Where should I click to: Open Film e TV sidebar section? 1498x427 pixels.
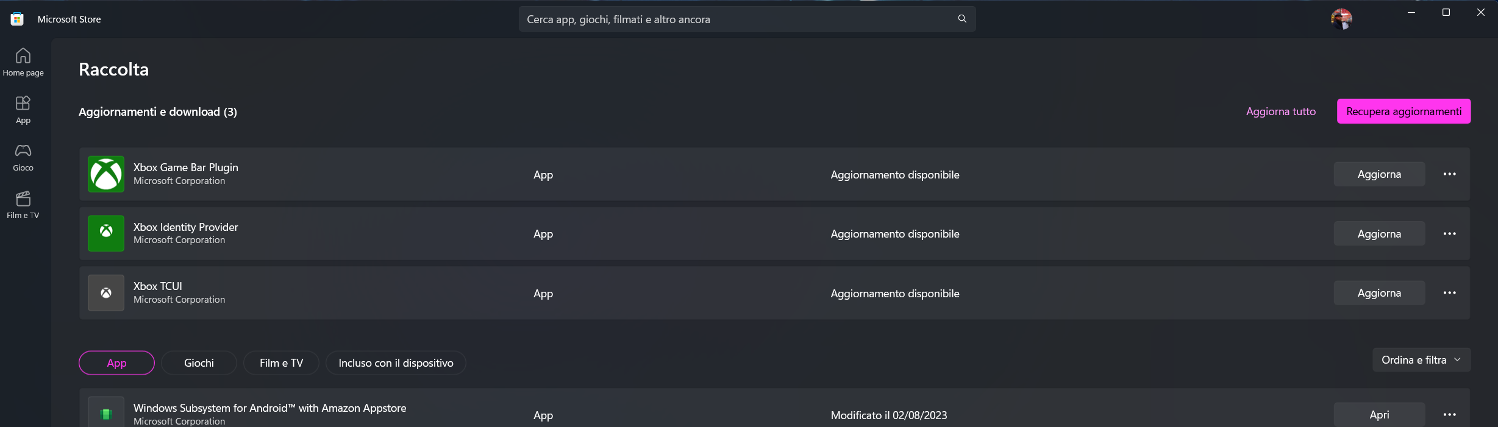click(x=23, y=205)
